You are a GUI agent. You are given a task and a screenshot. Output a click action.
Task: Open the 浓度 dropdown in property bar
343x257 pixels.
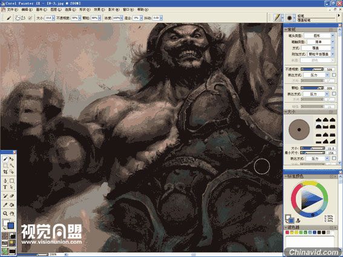(122, 18)
